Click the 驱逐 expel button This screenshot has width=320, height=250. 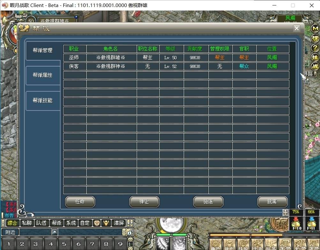208,202
